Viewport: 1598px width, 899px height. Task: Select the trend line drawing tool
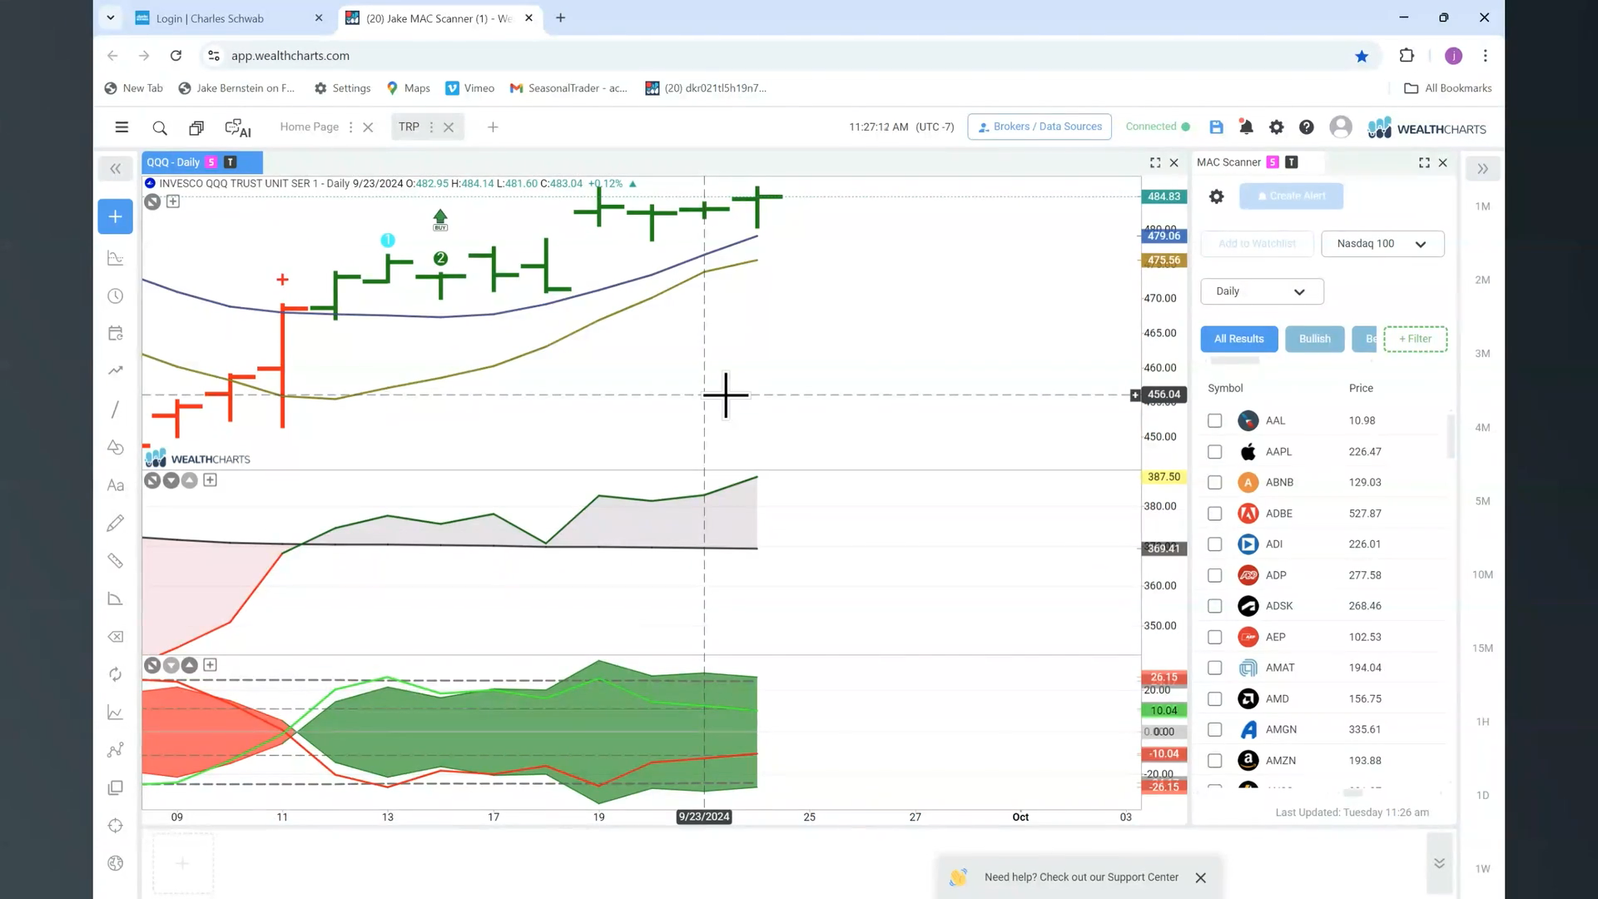point(116,410)
